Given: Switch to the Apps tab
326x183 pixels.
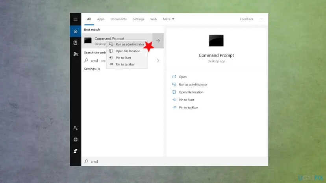Looking at the screenshot, I should coord(101,19).
